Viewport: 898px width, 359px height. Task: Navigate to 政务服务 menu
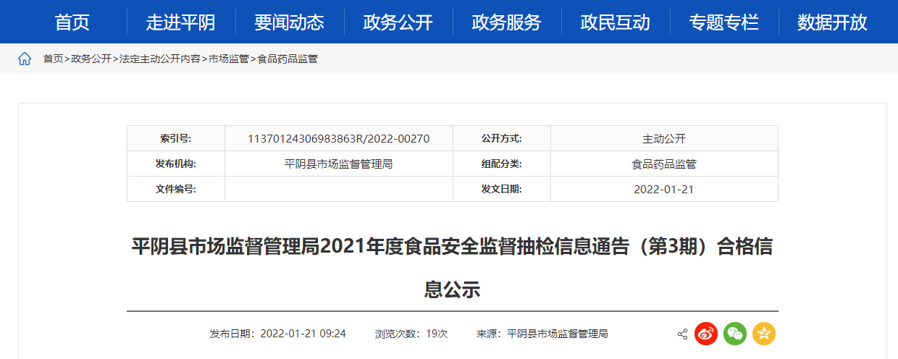[506, 22]
